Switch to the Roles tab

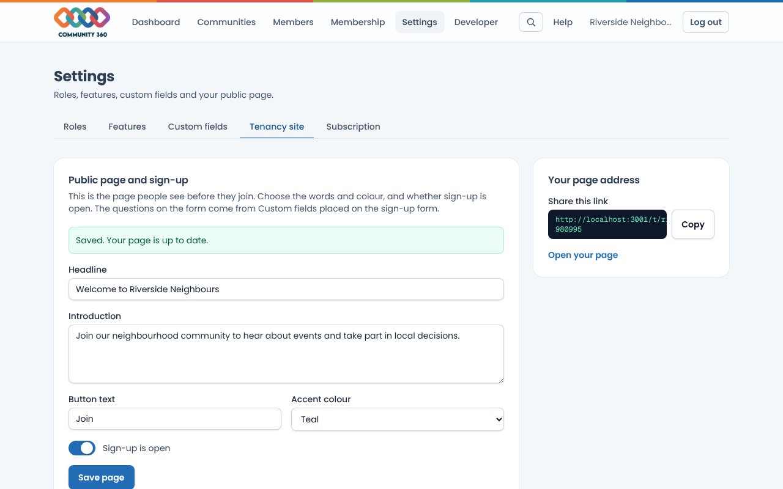click(75, 127)
